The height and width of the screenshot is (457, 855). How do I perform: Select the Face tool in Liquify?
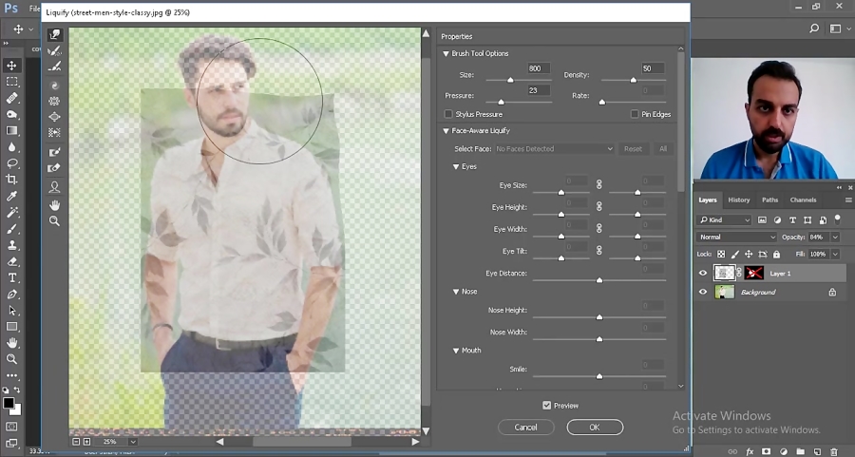tap(54, 187)
